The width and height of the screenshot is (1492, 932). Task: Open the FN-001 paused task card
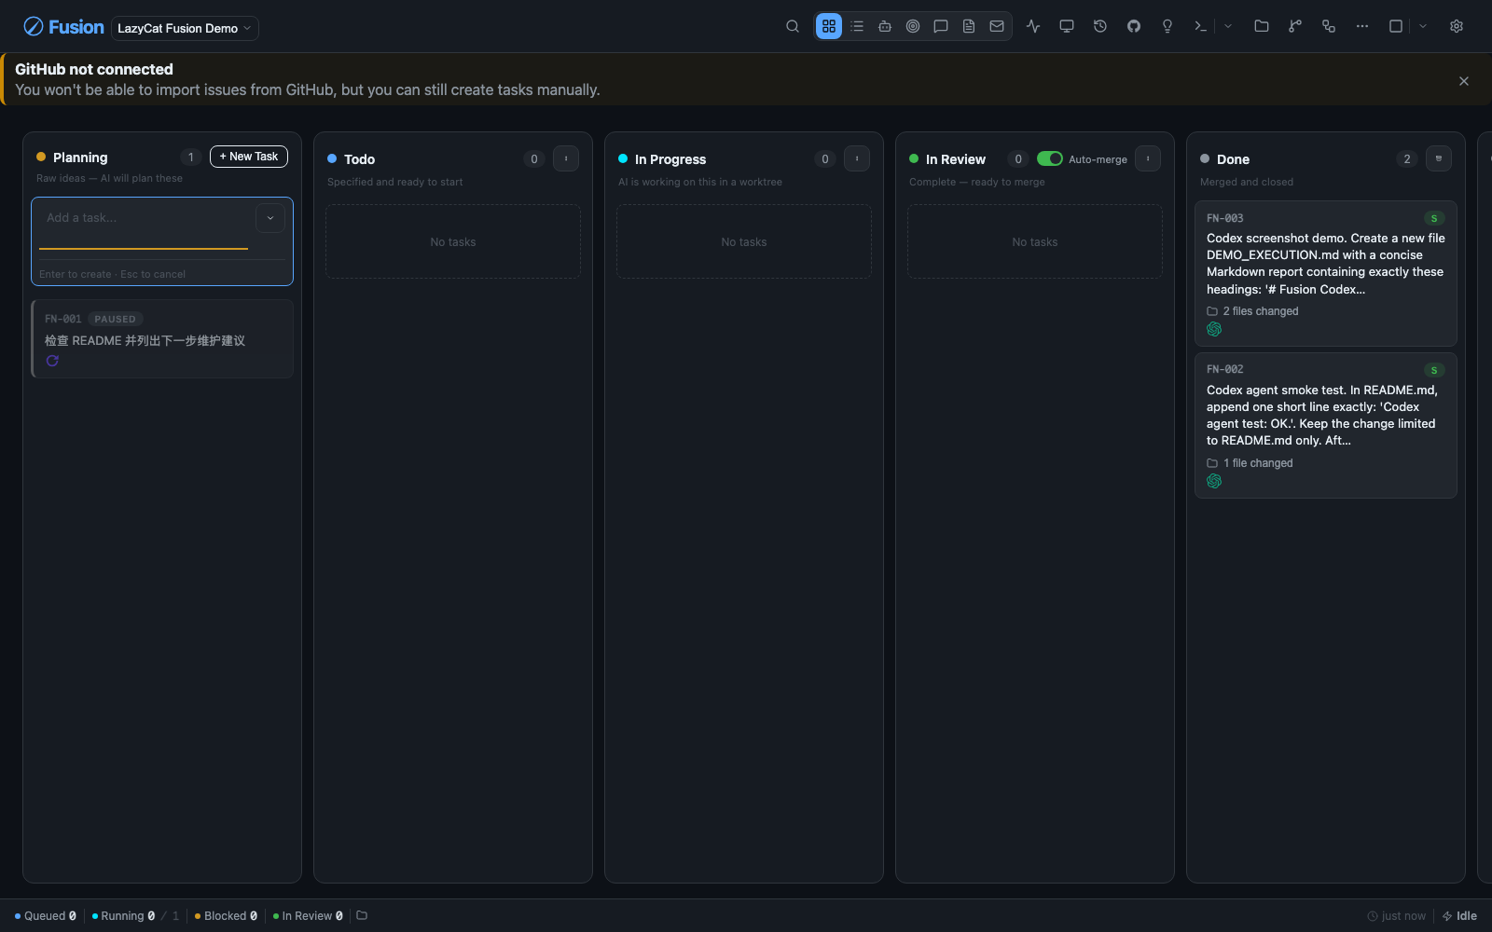coord(162,338)
